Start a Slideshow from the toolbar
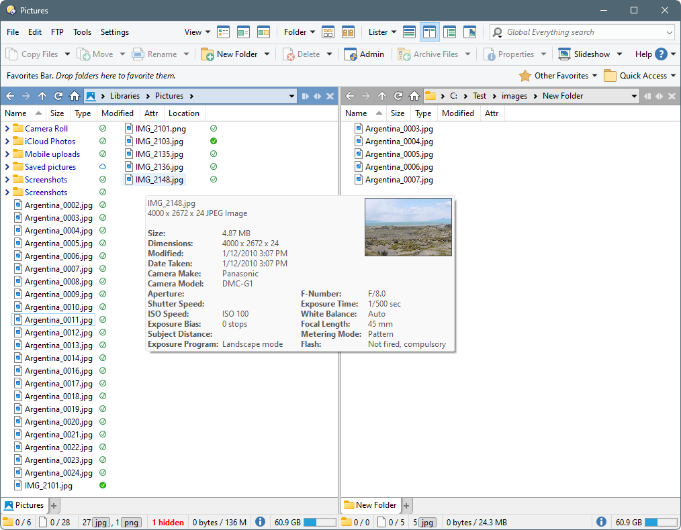Viewport: 681px width, 530px height. tap(584, 54)
